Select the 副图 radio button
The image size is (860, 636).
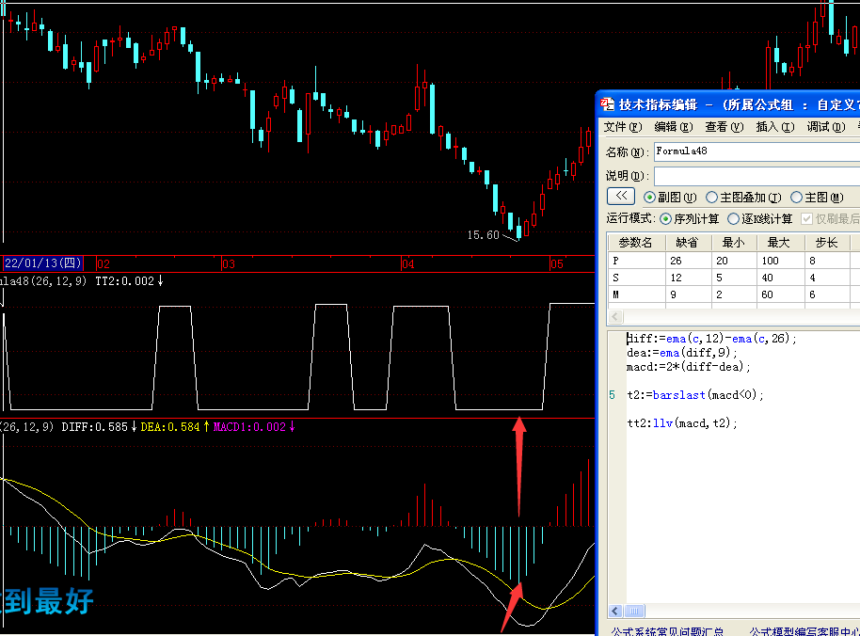click(649, 198)
